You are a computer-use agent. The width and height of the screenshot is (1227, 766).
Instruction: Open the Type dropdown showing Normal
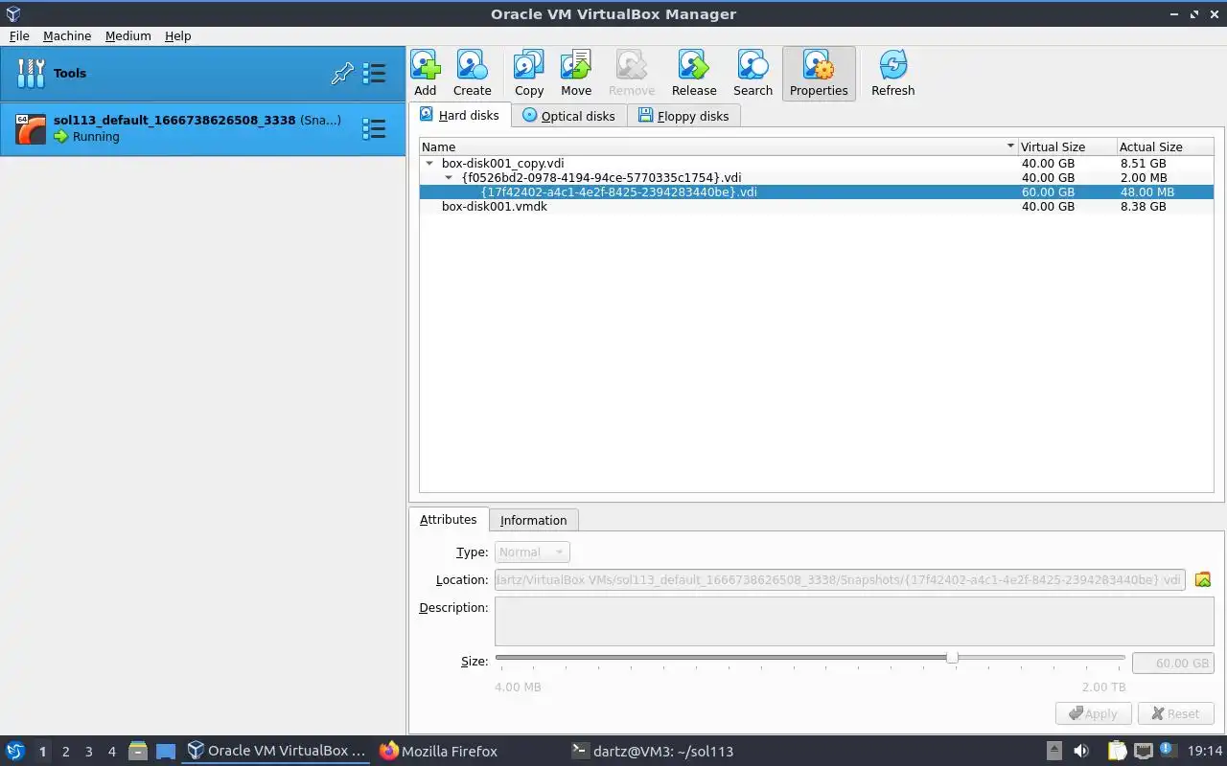pos(533,552)
